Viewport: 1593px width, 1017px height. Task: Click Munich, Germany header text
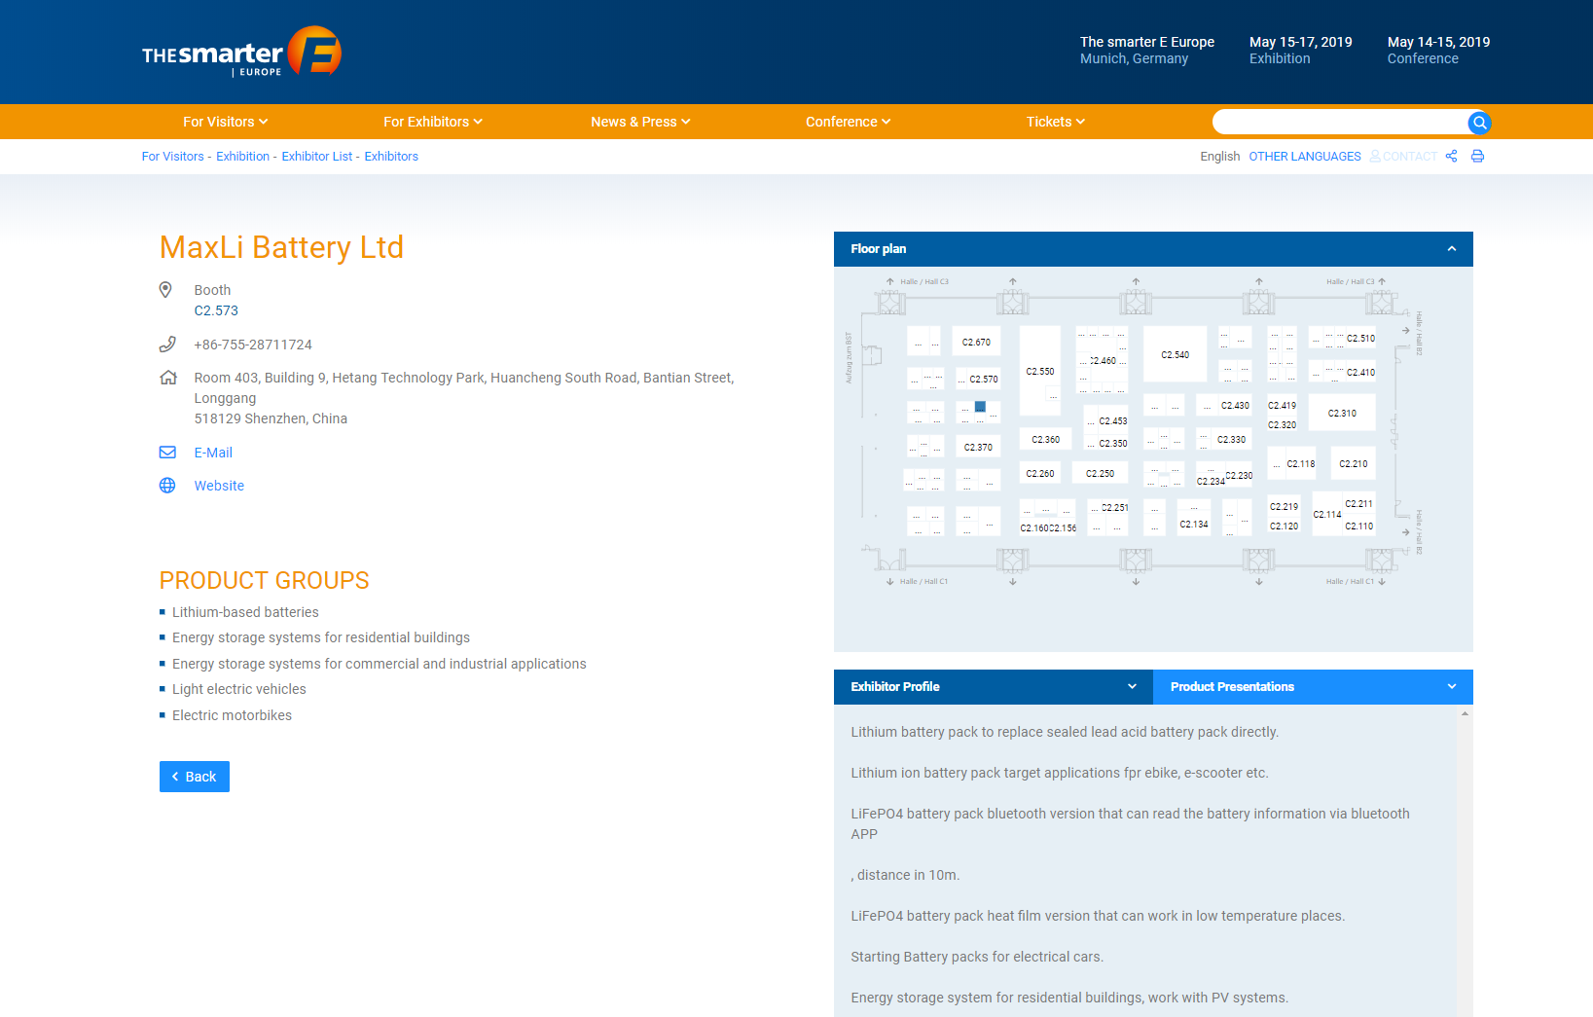pos(1134,58)
